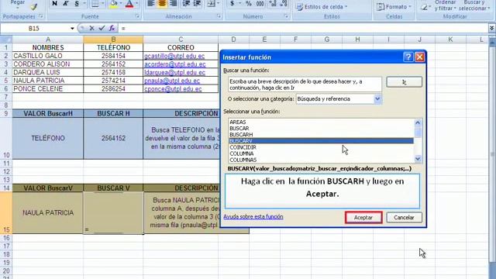Image resolution: width=496 pixels, height=279 pixels.
Task: Click the Insert Function fx icon
Action: tap(112, 28)
